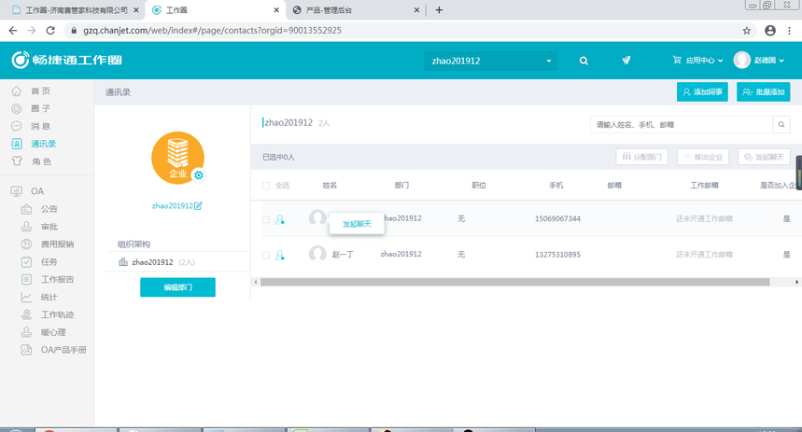802x432 pixels.
Task: Open Chrome three-dot menu
Action: pyautogui.click(x=790, y=31)
